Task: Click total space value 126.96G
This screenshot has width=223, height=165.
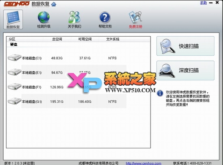Action: click(x=57, y=87)
